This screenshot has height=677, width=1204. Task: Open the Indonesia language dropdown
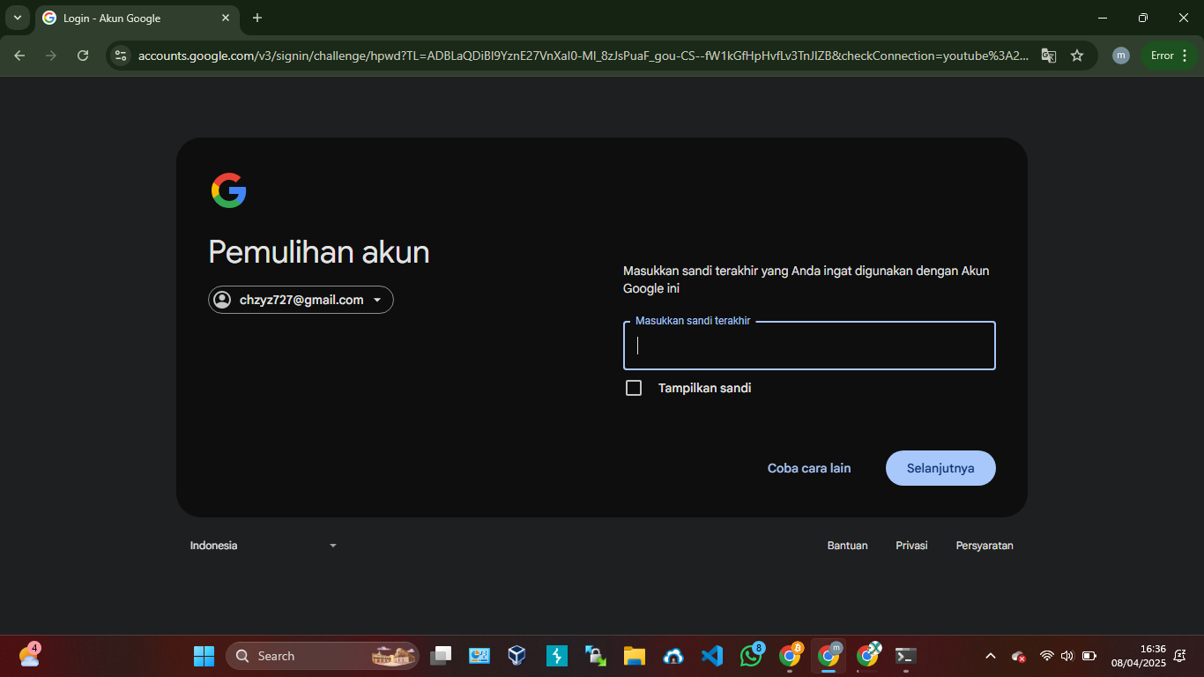[264, 546]
